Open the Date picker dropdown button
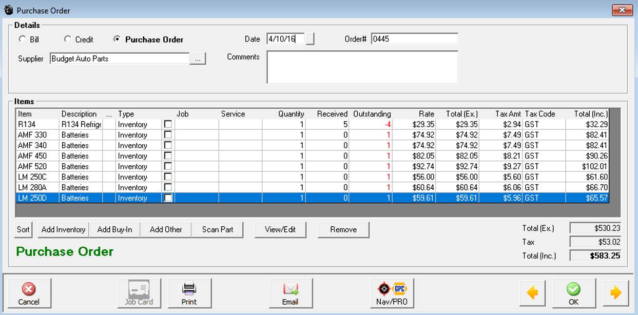The width and height of the screenshot is (638, 315). pos(310,39)
